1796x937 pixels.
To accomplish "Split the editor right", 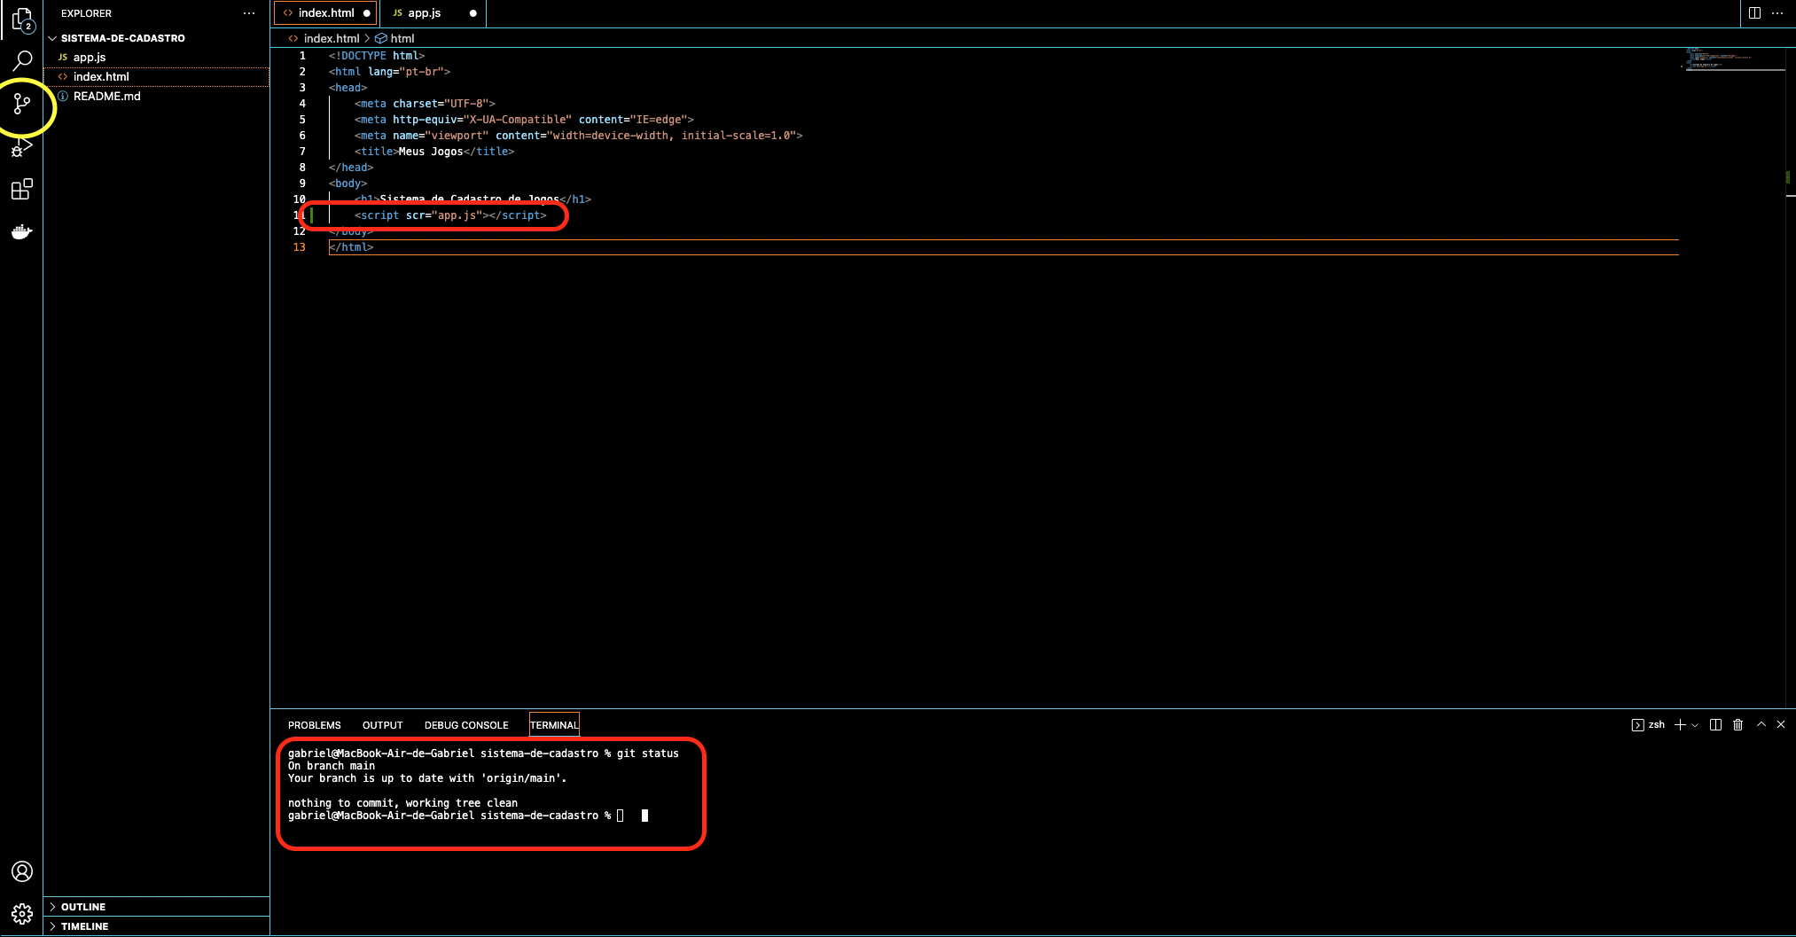I will coord(1754,12).
